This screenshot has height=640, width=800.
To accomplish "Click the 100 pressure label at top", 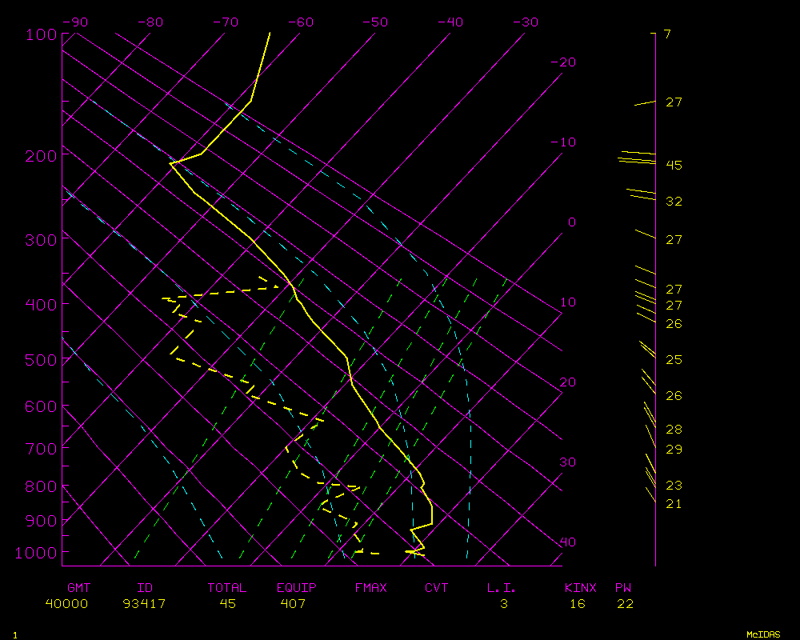I will (37, 35).
